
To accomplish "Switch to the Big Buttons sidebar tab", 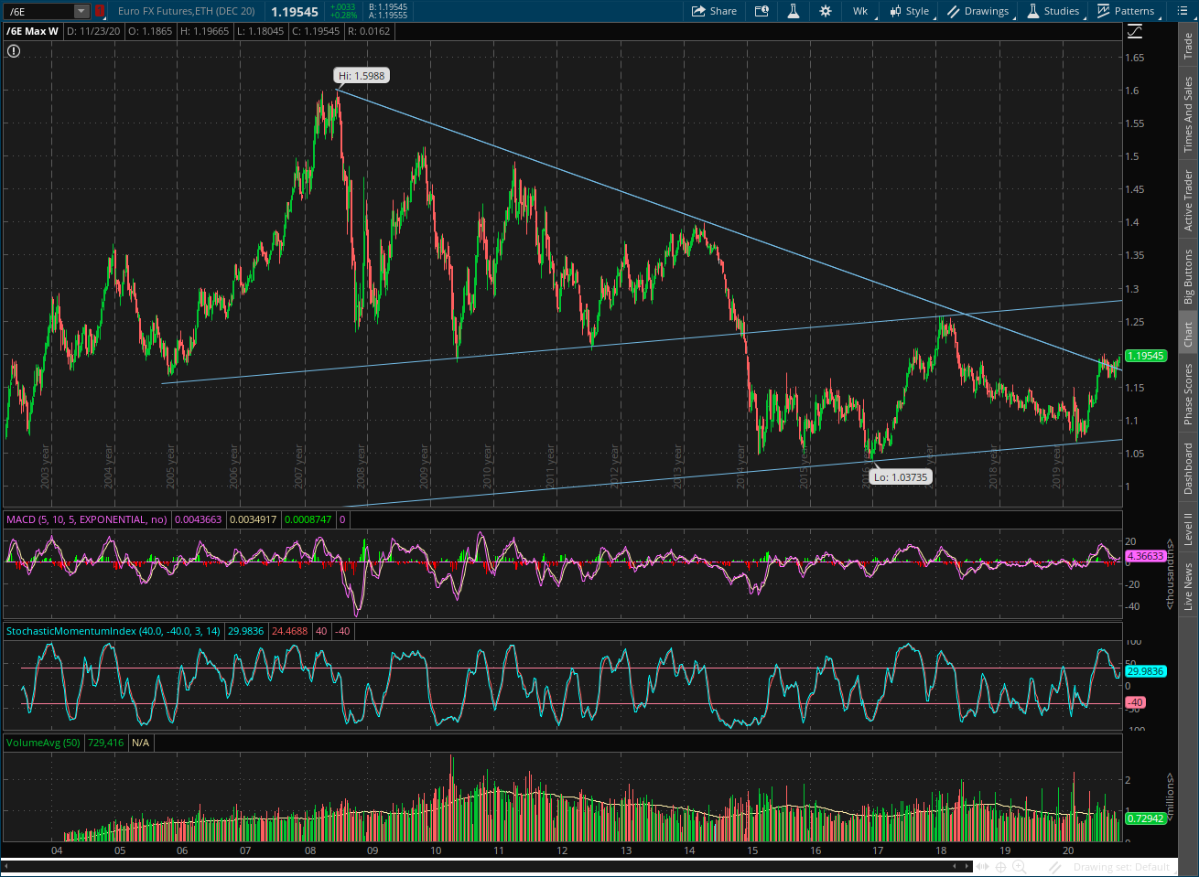I will 1188,277.
